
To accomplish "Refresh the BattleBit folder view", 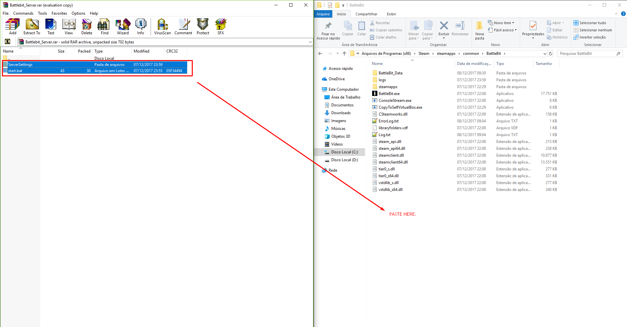I will click(x=551, y=54).
